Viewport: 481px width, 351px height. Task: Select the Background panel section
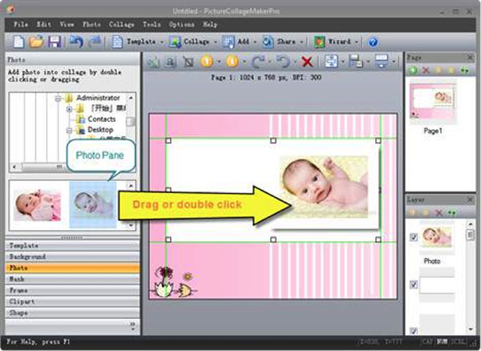28,256
